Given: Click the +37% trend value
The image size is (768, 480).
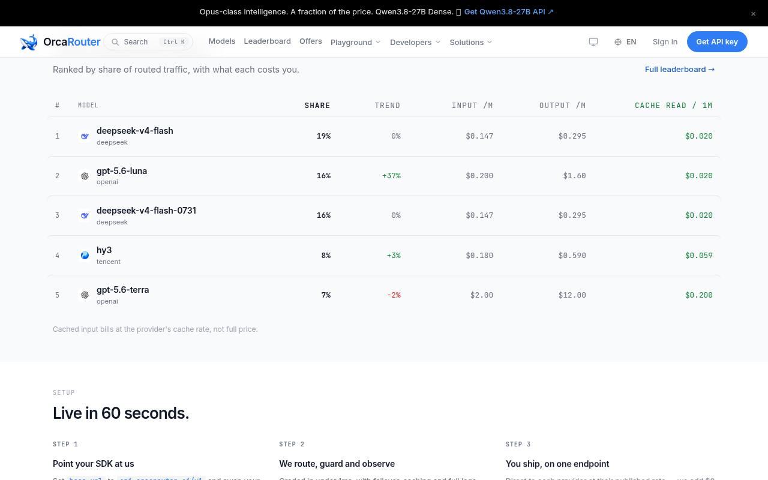Looking at the screenshot, I should (391, 176).
